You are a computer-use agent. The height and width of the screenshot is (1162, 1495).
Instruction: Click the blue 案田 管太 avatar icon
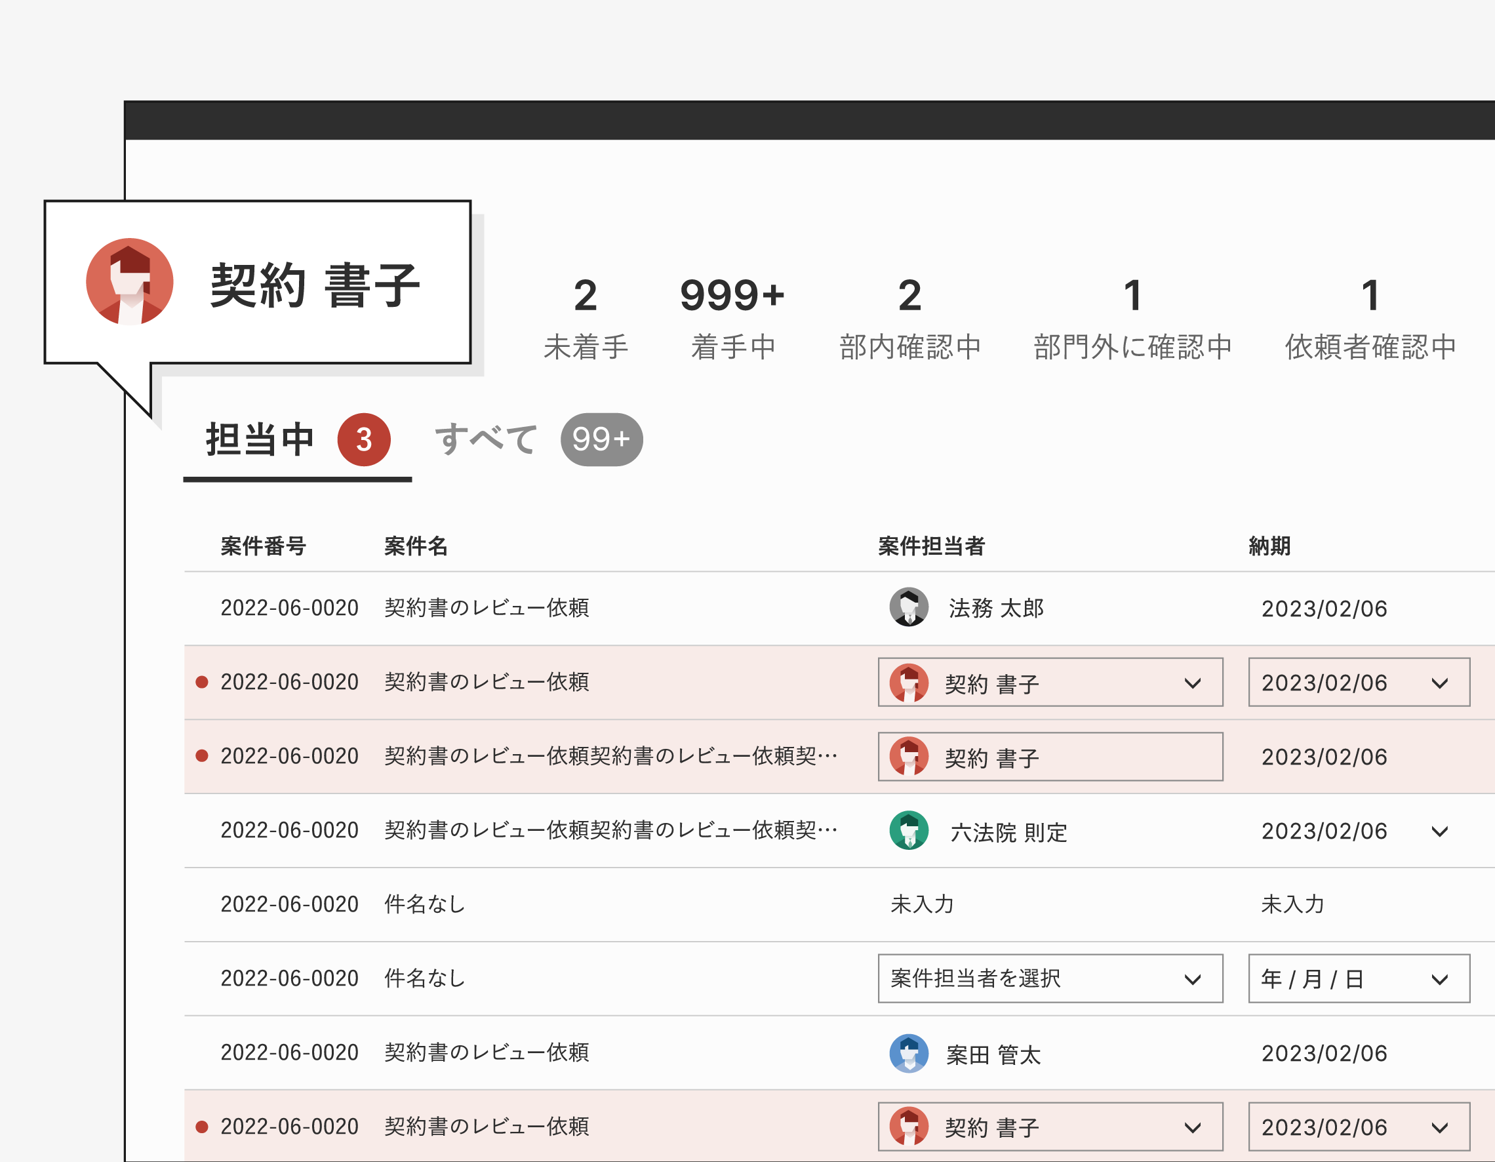pos(908,1053)
